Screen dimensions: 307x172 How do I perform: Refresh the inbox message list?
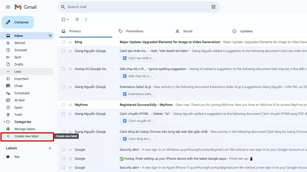(x=77, y=20)
